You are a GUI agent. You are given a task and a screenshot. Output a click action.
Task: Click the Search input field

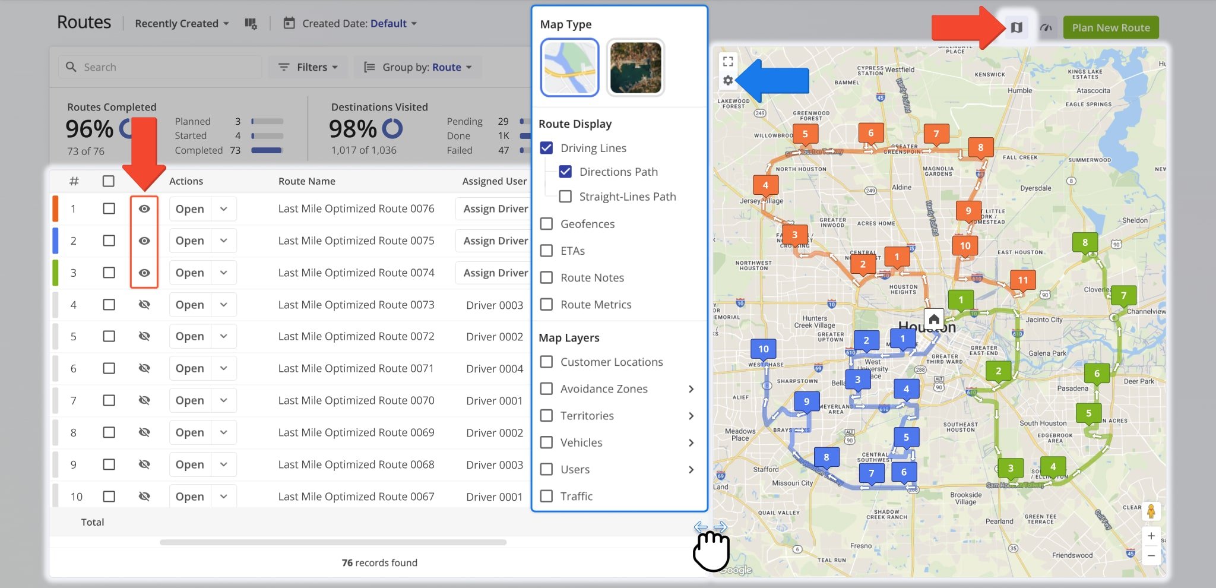(x=160, y=67)
